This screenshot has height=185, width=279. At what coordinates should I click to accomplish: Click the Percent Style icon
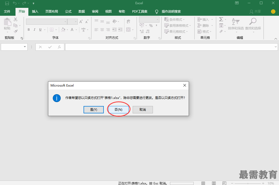point(151,26)
